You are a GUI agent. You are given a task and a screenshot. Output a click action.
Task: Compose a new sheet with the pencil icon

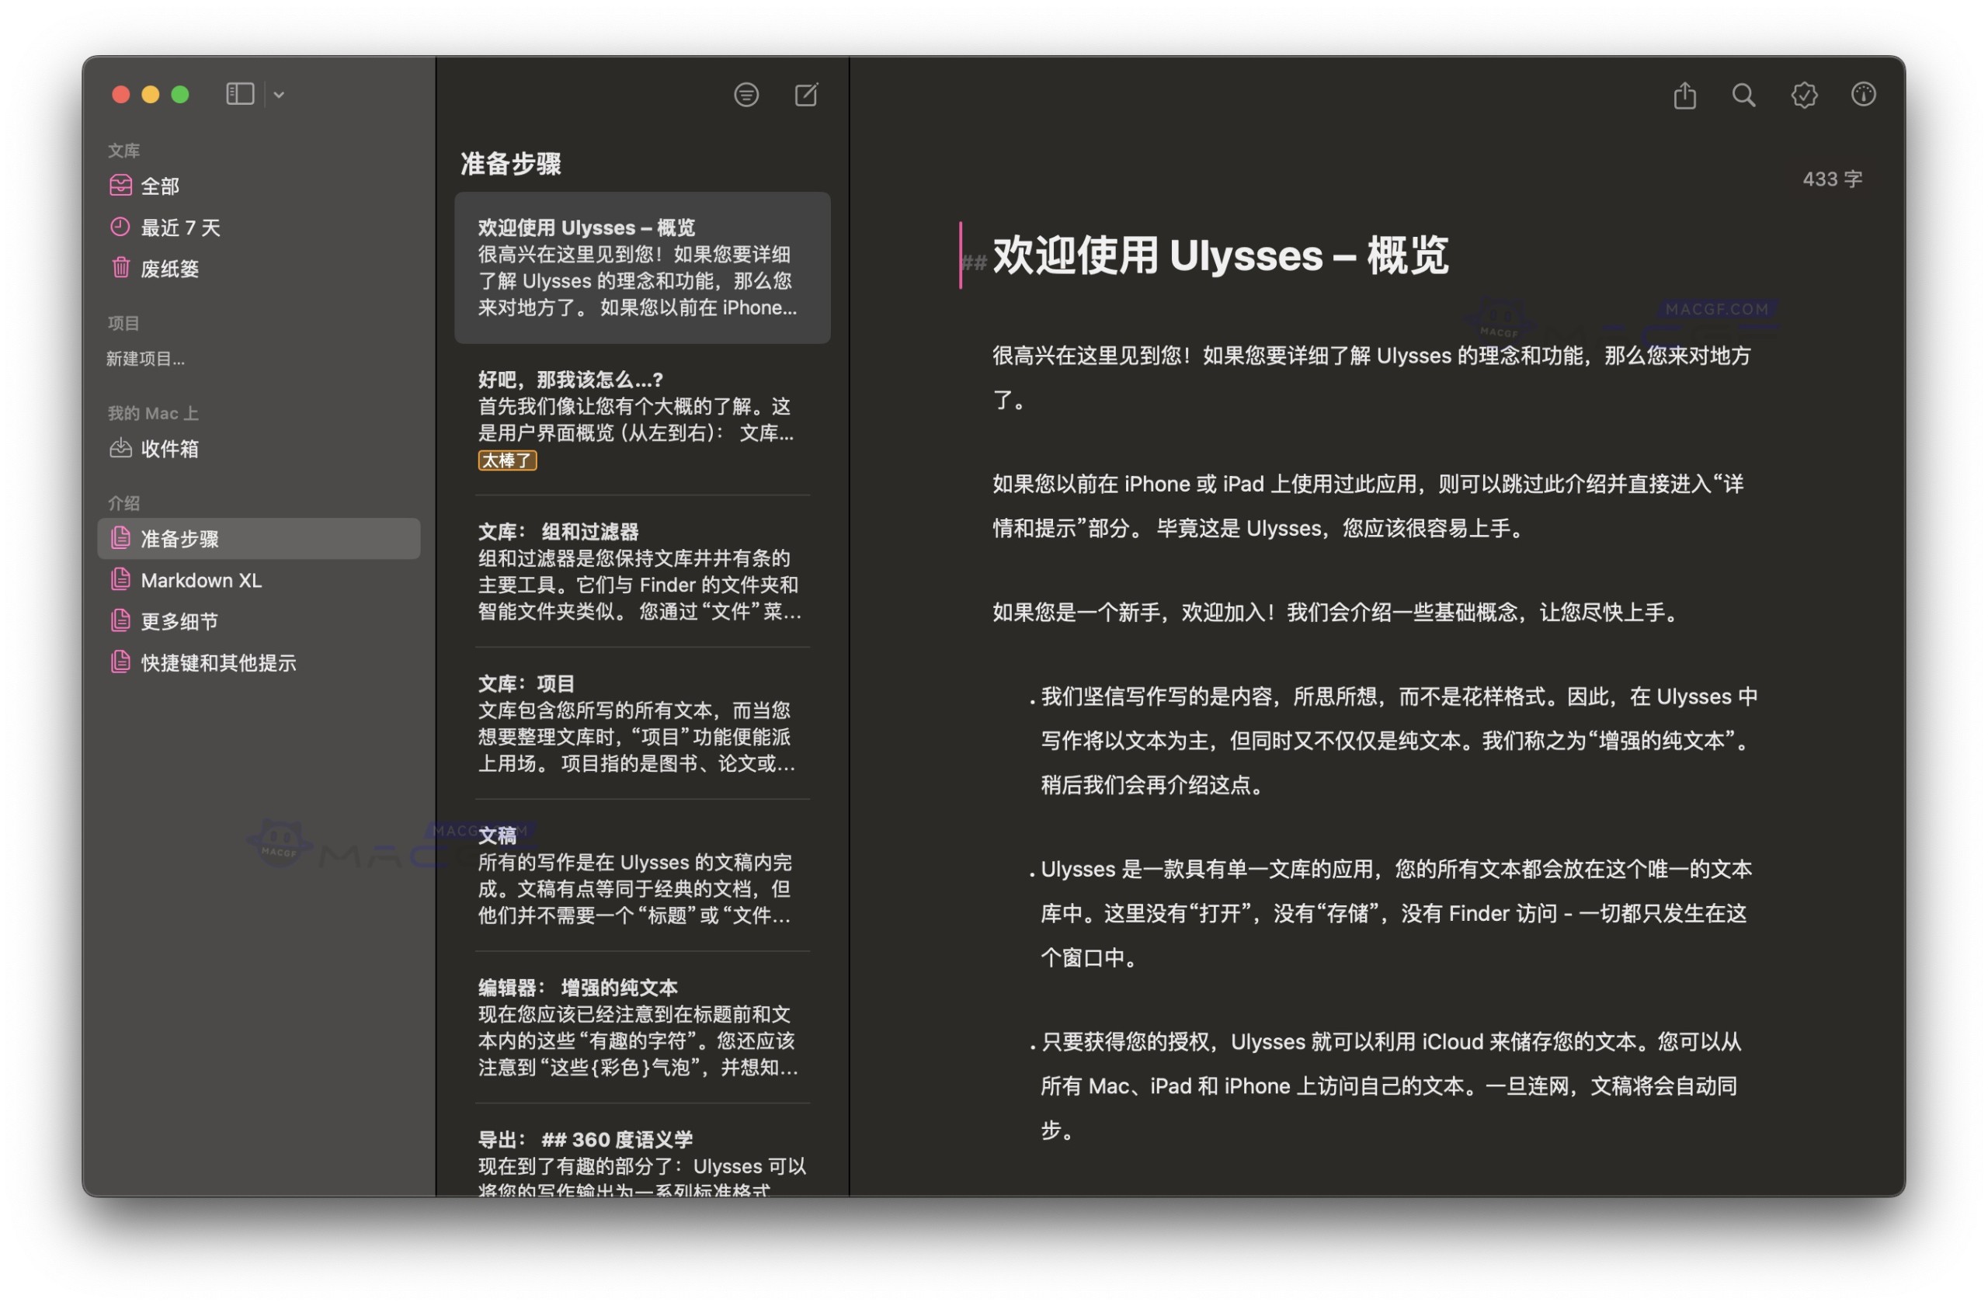click(x=805, y=96)
